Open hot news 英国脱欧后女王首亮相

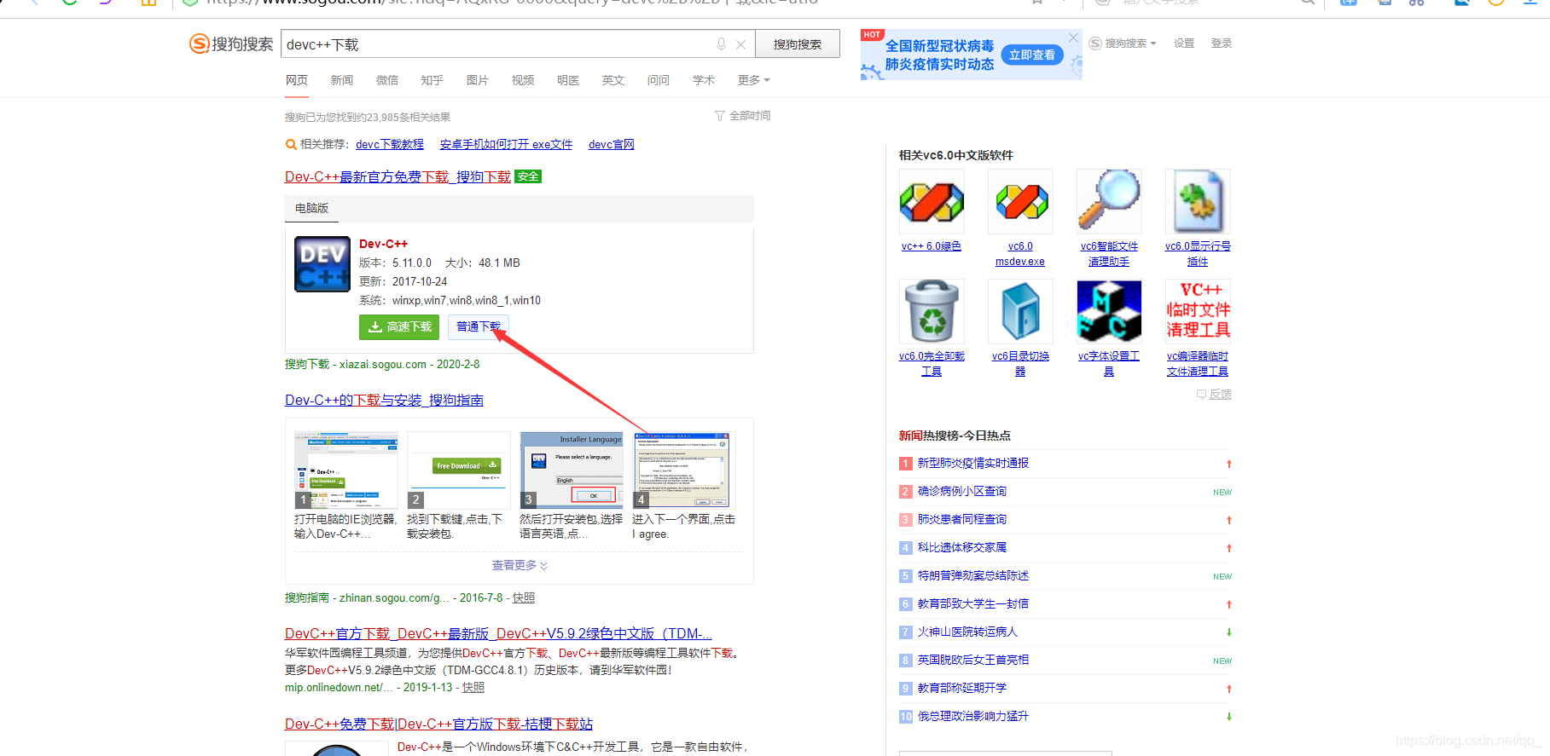[973, 660]
